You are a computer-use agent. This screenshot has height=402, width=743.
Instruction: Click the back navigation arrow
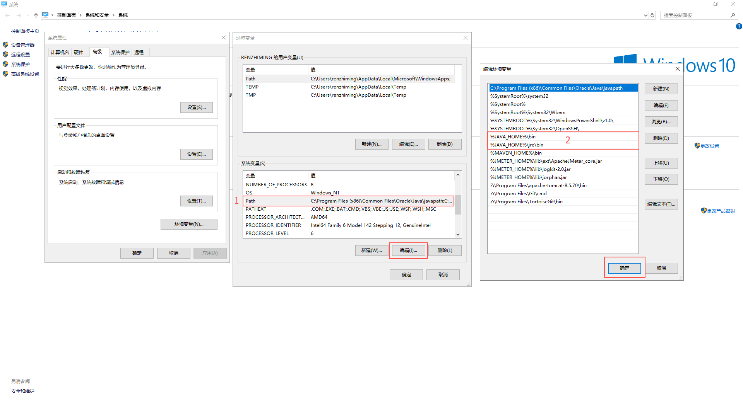click(x=8, y=15)
